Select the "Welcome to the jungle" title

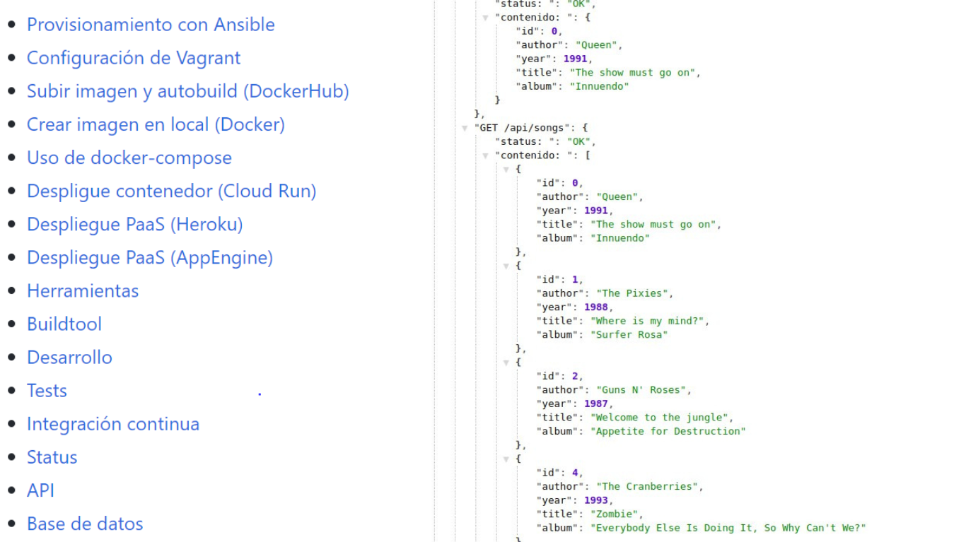point(659,418)
